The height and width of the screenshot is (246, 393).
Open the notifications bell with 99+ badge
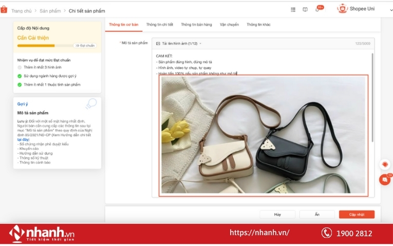[317, 9]
